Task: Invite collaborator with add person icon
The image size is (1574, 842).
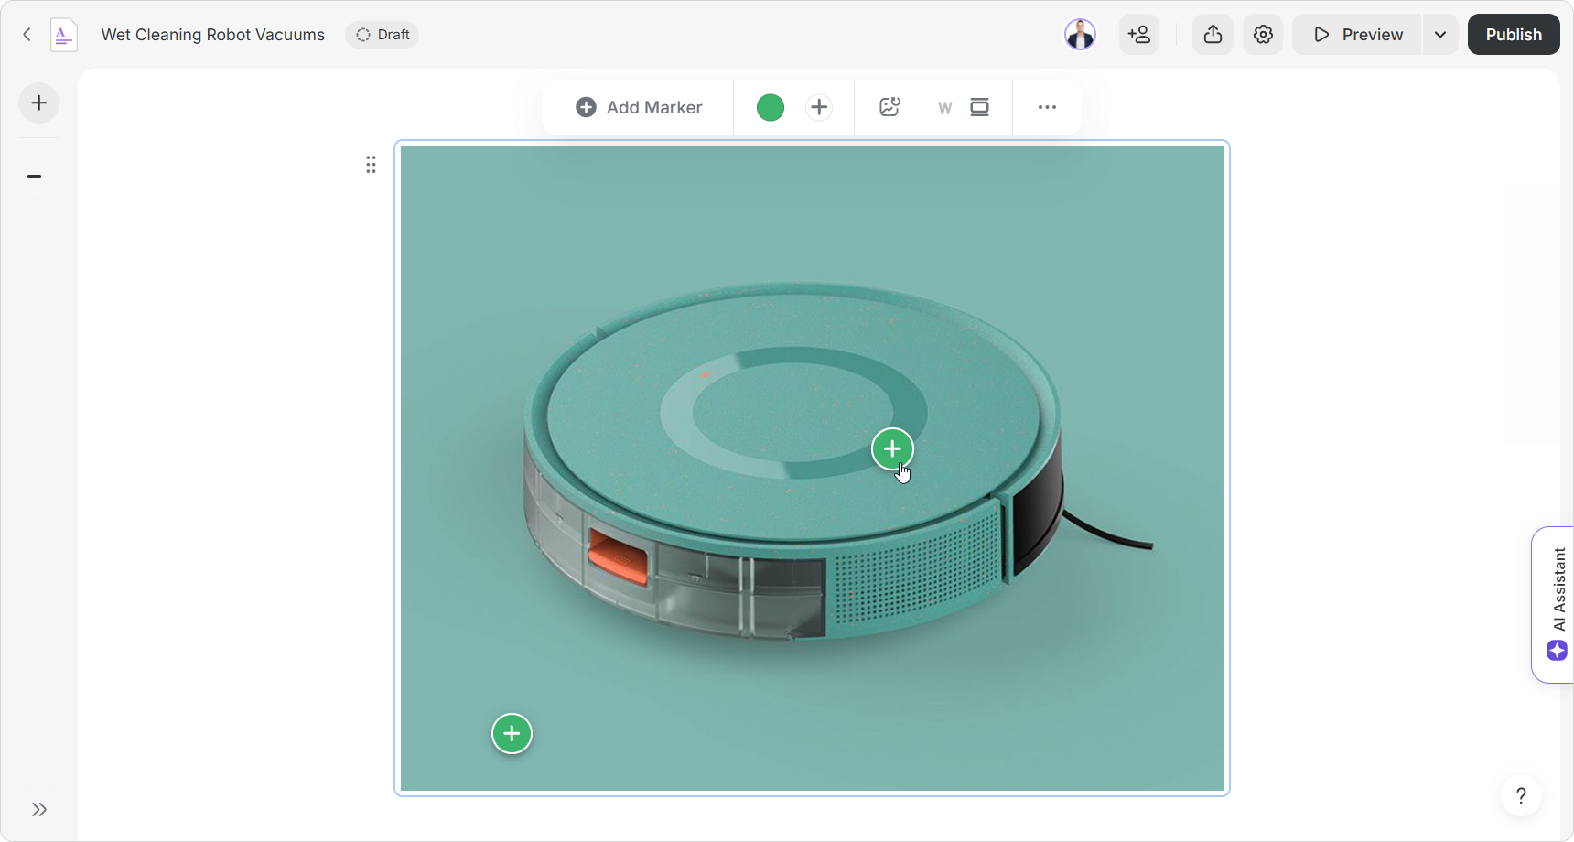Action: (1139, 35)
